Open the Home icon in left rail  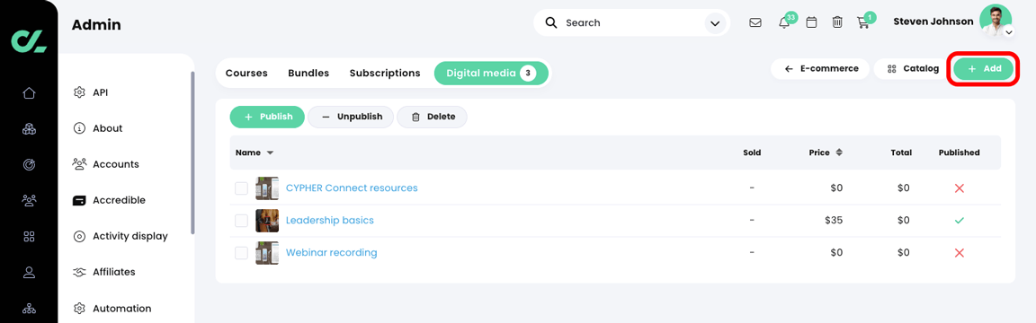[29, 93]
